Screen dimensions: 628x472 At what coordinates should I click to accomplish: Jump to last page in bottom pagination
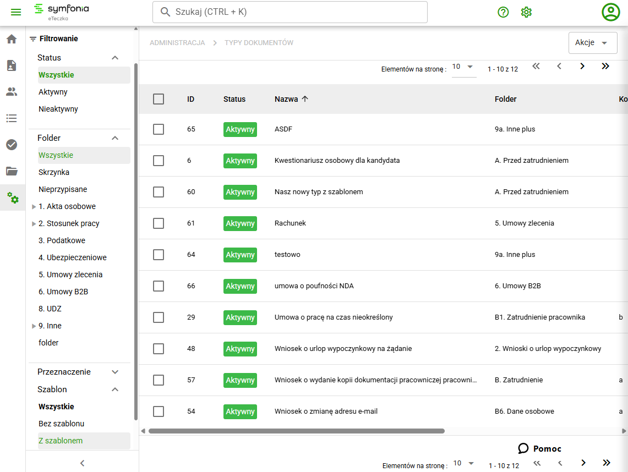click(607, 463)
